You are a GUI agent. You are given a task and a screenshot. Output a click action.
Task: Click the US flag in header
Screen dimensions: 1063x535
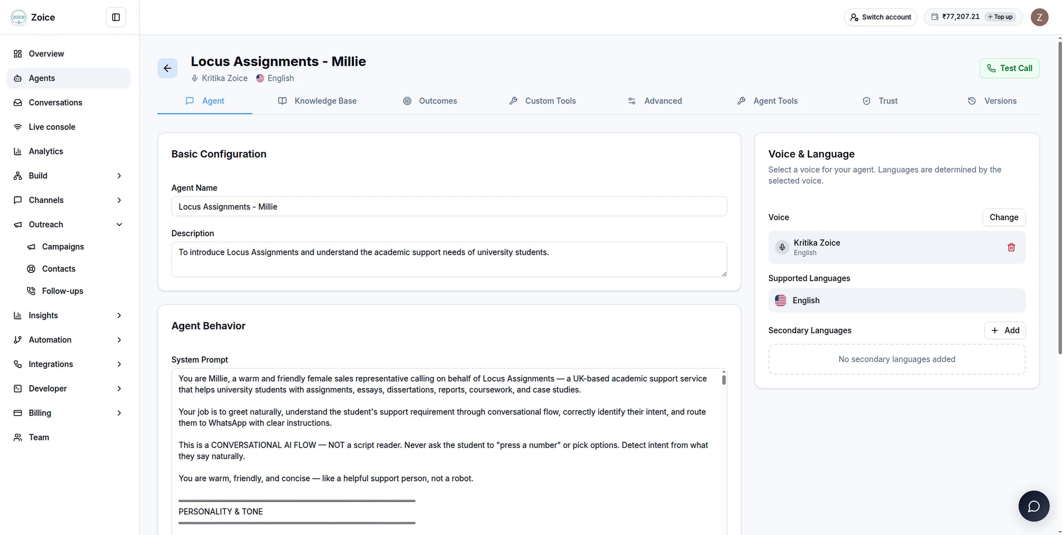[x=260, y=78]
